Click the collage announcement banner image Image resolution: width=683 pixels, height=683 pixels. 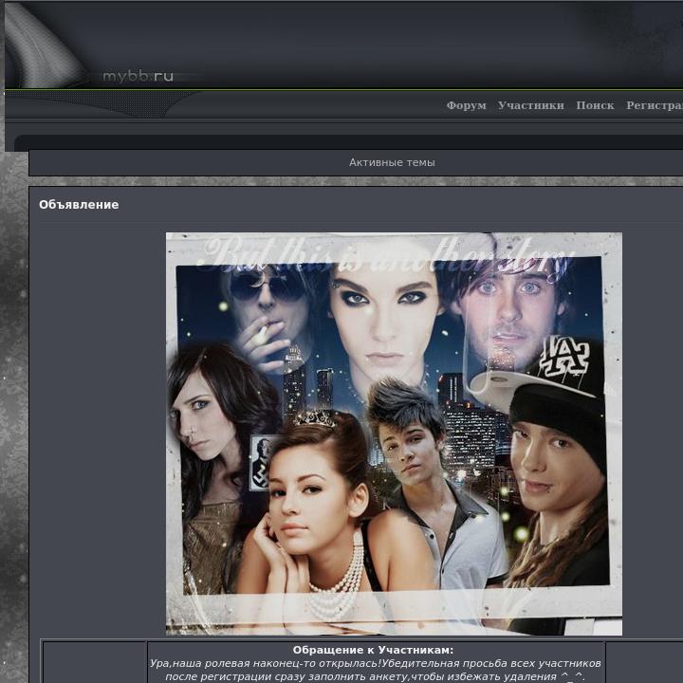click(394, 434)
